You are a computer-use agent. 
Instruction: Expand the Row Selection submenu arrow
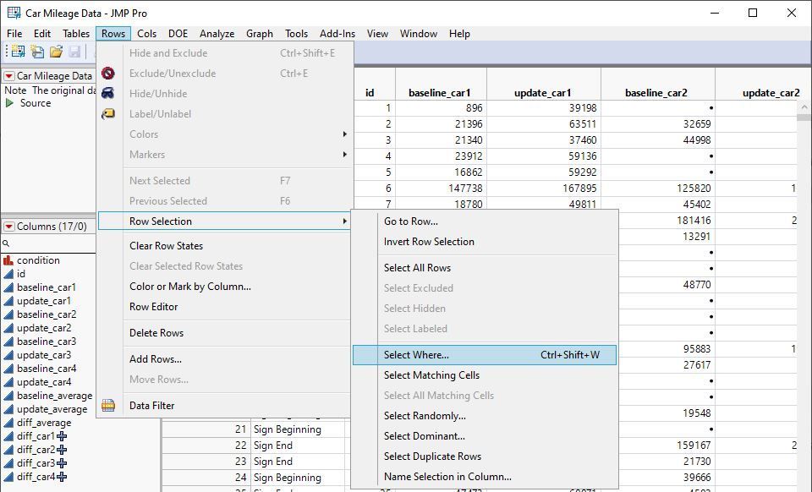[345, 221]
